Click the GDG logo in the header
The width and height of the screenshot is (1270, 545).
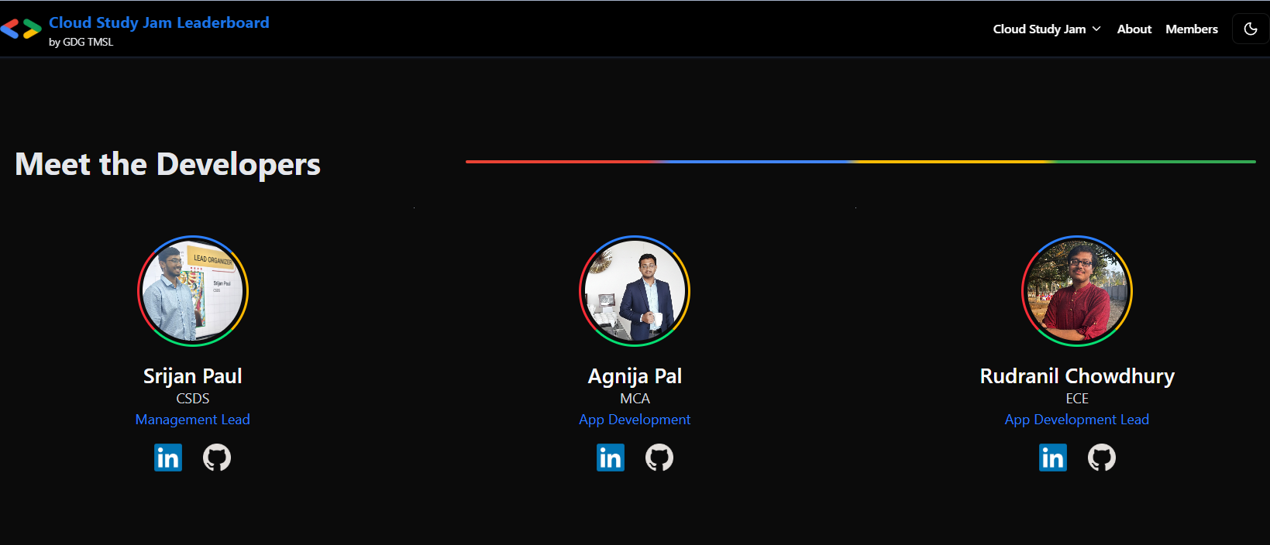click(x=21, y=29)
